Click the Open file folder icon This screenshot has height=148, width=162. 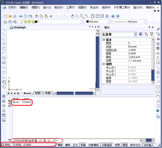tap(10, 16)
